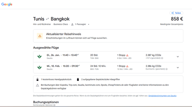Click the info icon next to +10 % (geschätzt)
The height and width of the screenshot is (107, 192).
162,58
